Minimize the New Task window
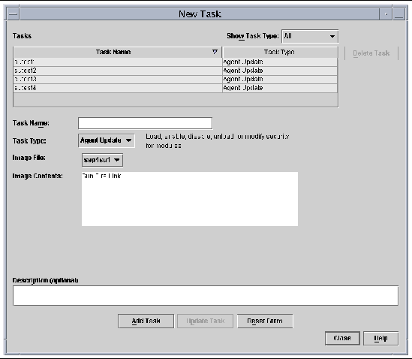The image size is (412, 359). point(386,14)
